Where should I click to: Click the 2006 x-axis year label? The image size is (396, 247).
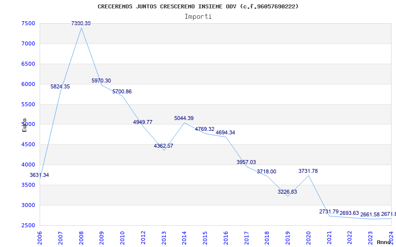click(40, 238)
